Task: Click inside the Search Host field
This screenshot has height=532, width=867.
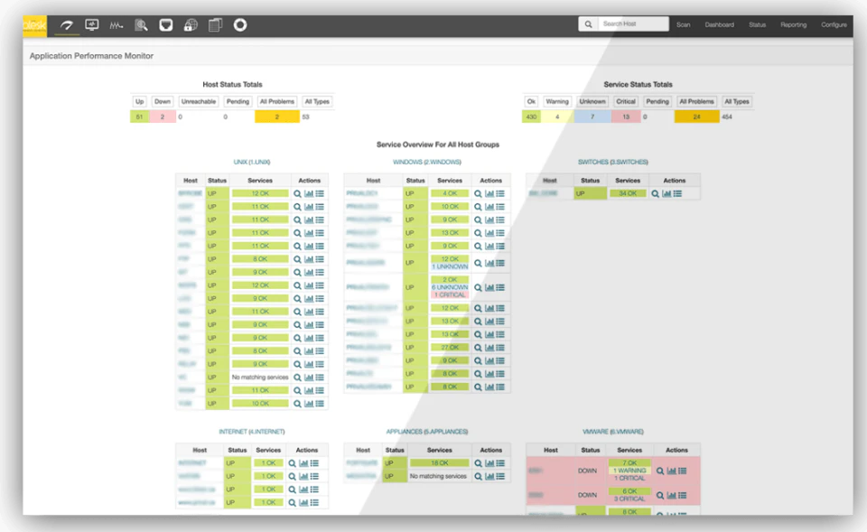Action: click(629, 23)
